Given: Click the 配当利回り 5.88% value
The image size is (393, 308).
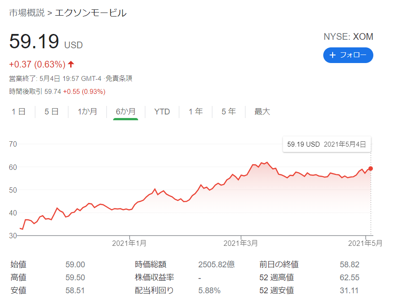Looking at the screenshot, I should pyautogui.click(x=209, y=291).
